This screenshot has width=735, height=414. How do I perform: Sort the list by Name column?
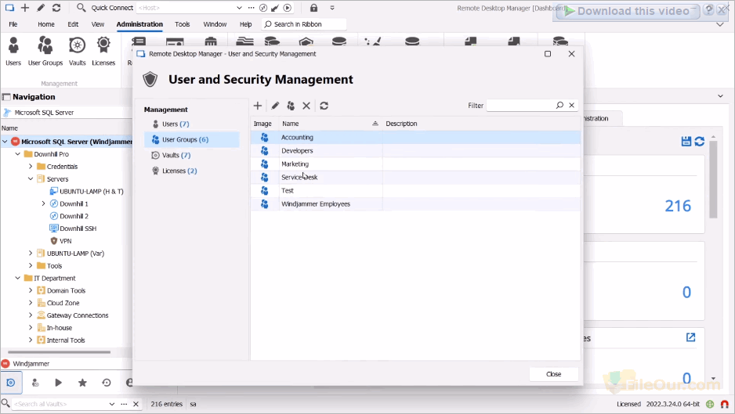click(x=331, y=124)
